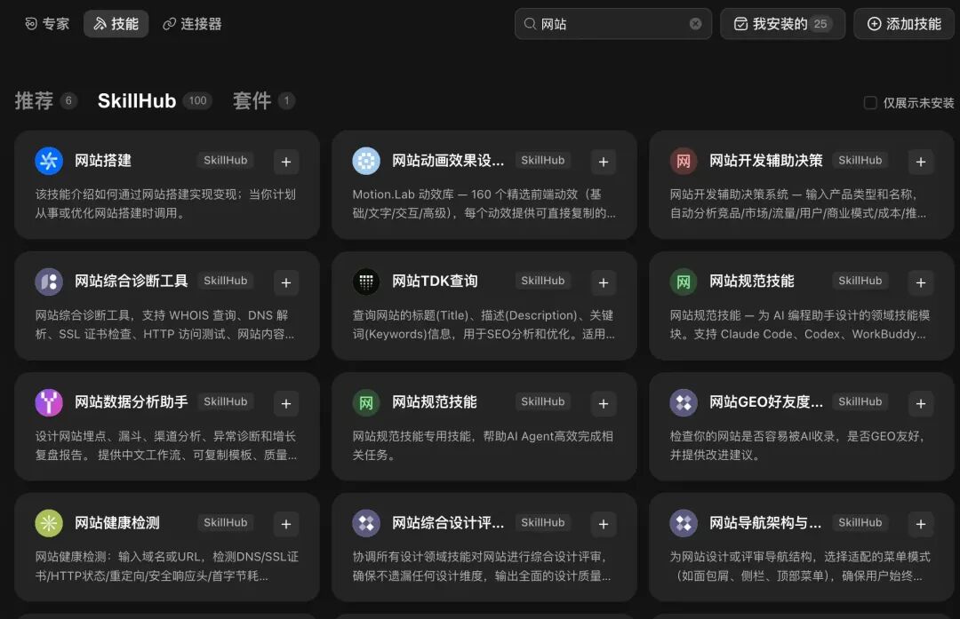
Task: Add 网站规范技能 (Claude Code card) with plus button
Action: tap(920, 282)
